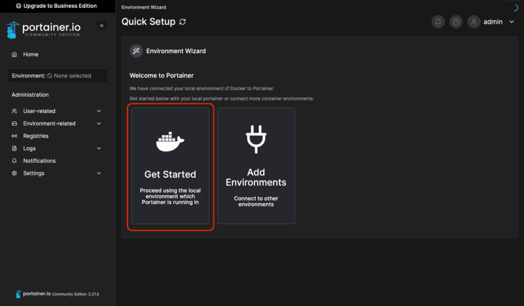This screenshot has height=306, width=524.
Task: Open the admin user dropdown arrow
Action: (511, 22)
